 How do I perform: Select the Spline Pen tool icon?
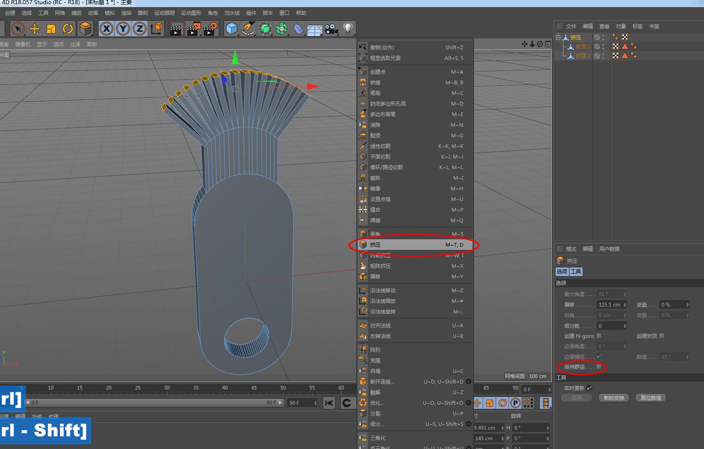click(248, 29)
